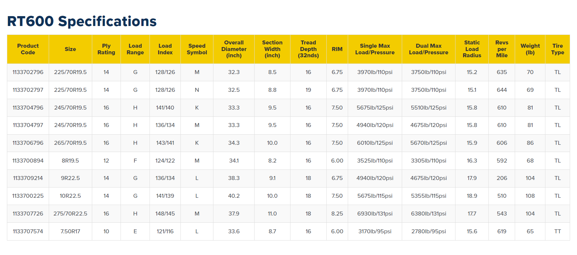Viewport: 577px width, 255px height.
Task: Click the 121/116 load index cell
Action: (x=165, y=231)
